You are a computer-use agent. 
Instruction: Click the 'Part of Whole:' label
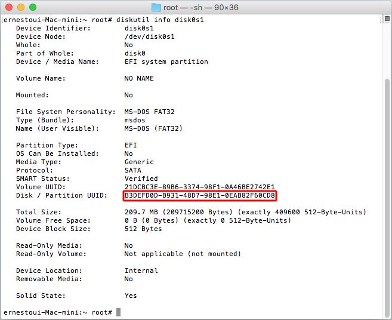tap(45, 53)
